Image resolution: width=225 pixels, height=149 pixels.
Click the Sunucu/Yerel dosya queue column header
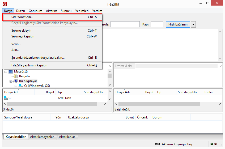(x=26, y=117)
